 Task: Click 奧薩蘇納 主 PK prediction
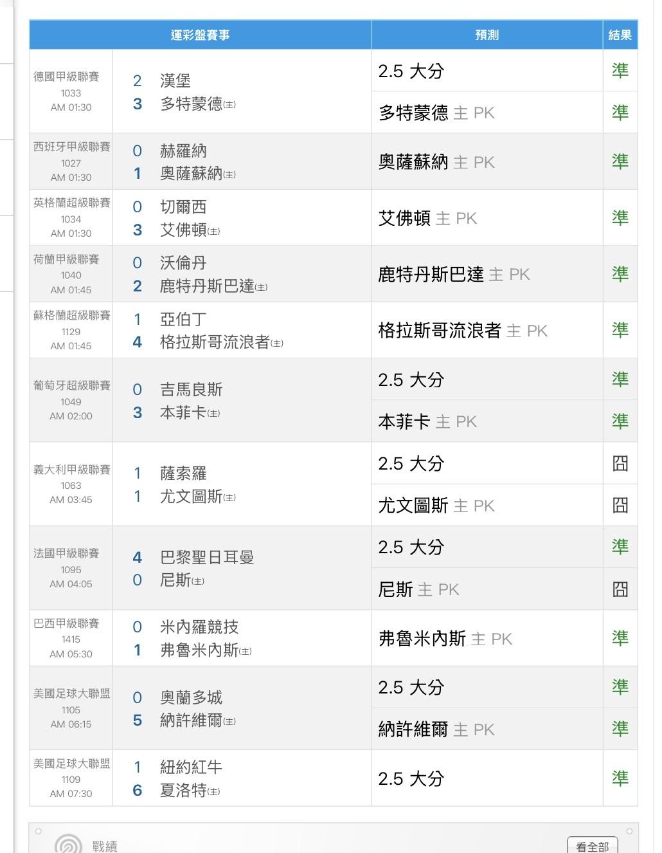tap(436, 162)
